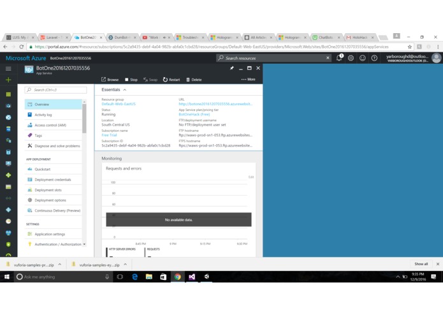Image resolution: width=443 pixels, height=315 pixels.
Task: Open Access control (IAM)
Action: tap(54, 125)
